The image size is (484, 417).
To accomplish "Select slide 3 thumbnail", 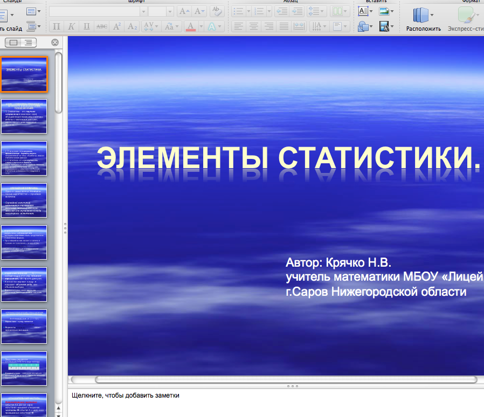I will tap(24, 158).
